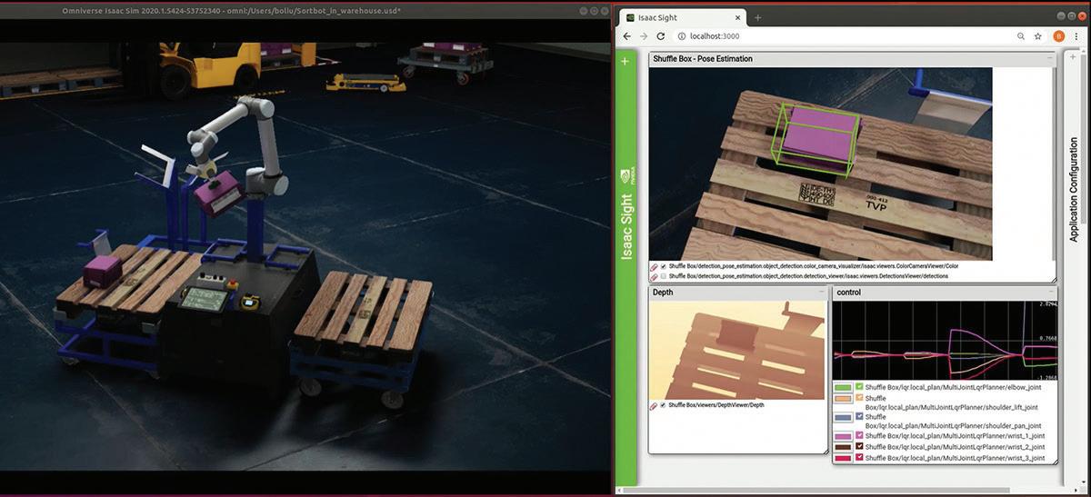1091x497 pixels.
Task: Click the Omniverse Isaac Sim window title bar
Action: (305, 9)
